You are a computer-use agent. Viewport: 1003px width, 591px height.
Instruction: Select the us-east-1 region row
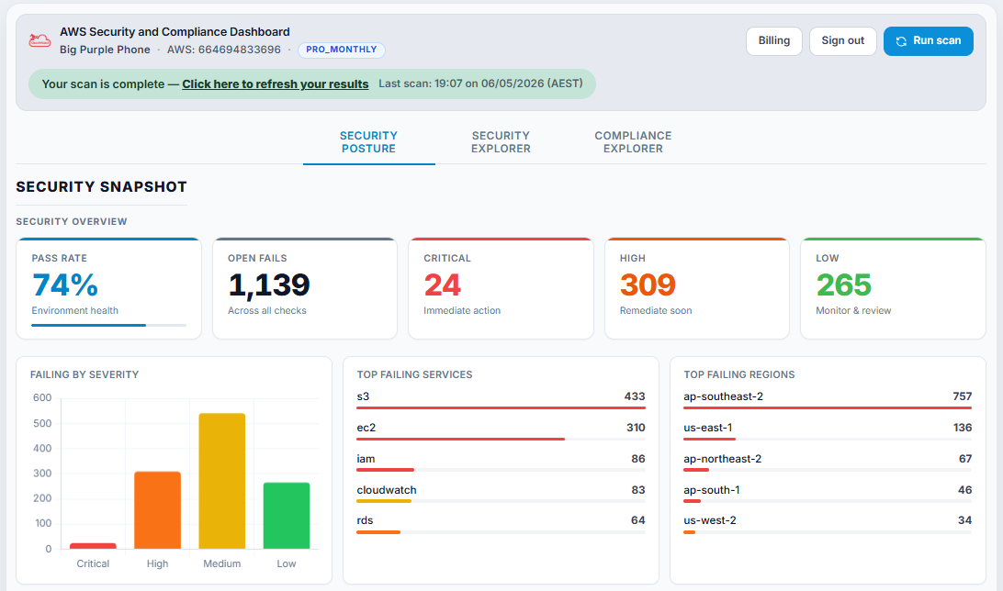point(828,431)
